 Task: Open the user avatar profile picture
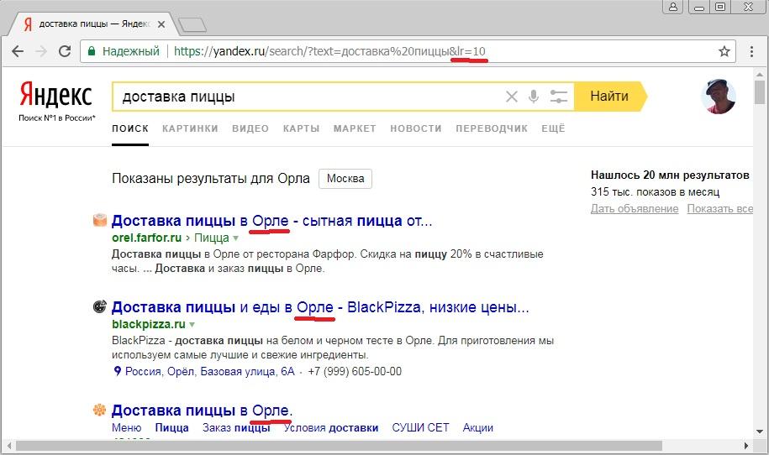(x=718, y=96)
